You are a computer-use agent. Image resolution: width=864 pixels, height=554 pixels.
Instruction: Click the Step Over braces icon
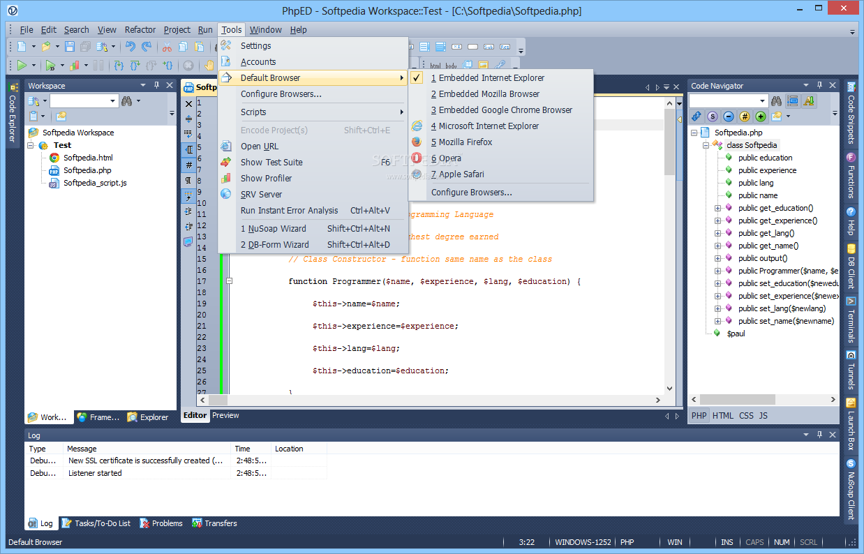coord(135,66)
